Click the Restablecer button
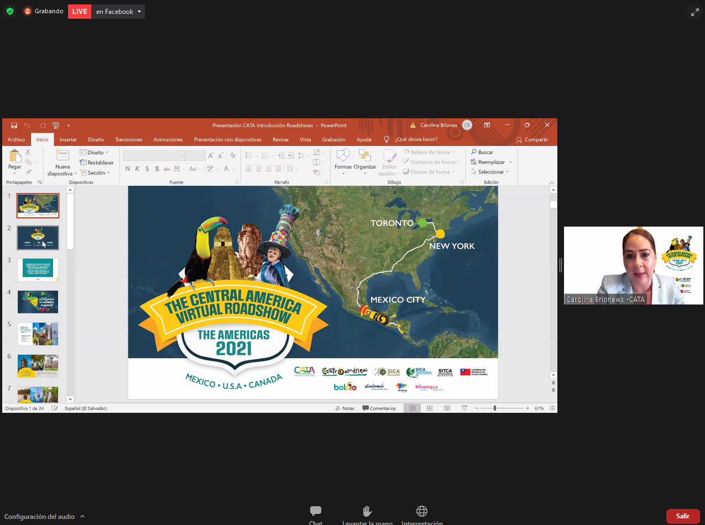 click(x=97, y=162)
